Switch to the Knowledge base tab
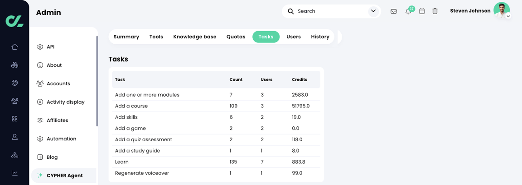522x185 pixels. (195, 37)
